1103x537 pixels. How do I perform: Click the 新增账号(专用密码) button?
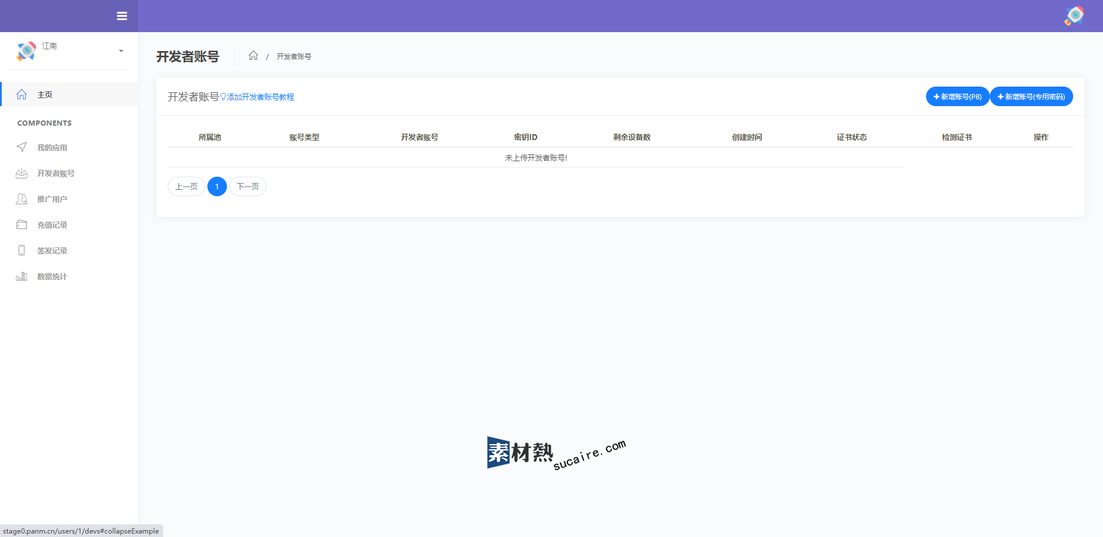click(x=1031, y=96)
